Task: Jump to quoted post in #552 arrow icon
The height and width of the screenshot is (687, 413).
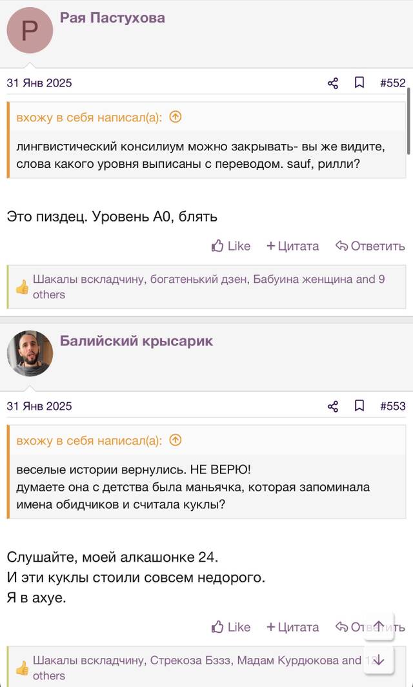Action: [175, 117]
